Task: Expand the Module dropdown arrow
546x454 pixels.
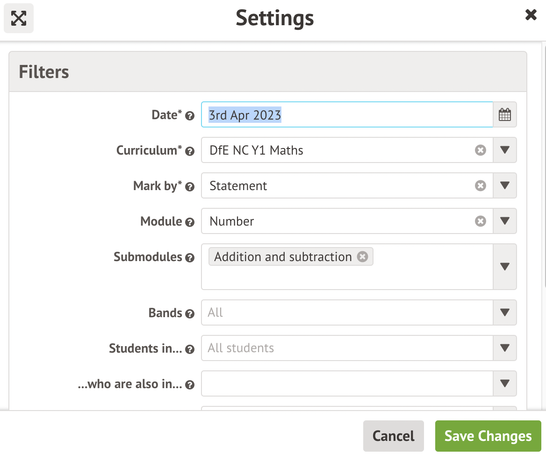Action: [505, 221]
